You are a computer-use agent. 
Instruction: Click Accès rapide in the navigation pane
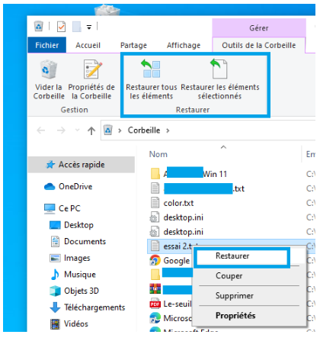point(82,165)
